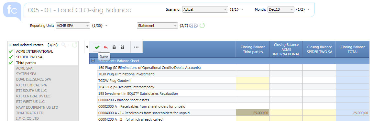The height and width of the screenshot is (121, 373).
Task: Click the green checkmark Save button
Action: pyautogui.click(x=97, y=47)
